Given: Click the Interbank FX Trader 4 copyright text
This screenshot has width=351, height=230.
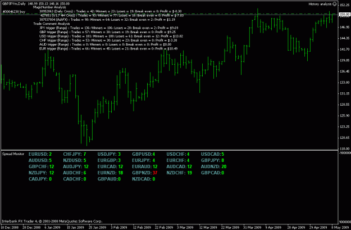Looking at the screenshot, I should (x=52, y=221).
